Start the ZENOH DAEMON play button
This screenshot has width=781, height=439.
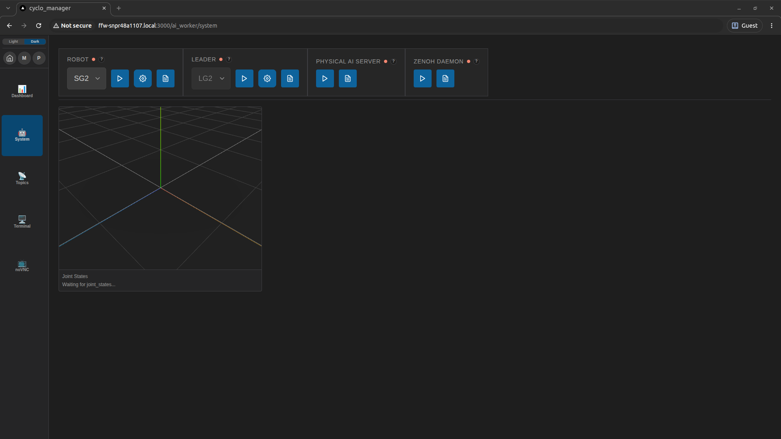coord(423,78)
